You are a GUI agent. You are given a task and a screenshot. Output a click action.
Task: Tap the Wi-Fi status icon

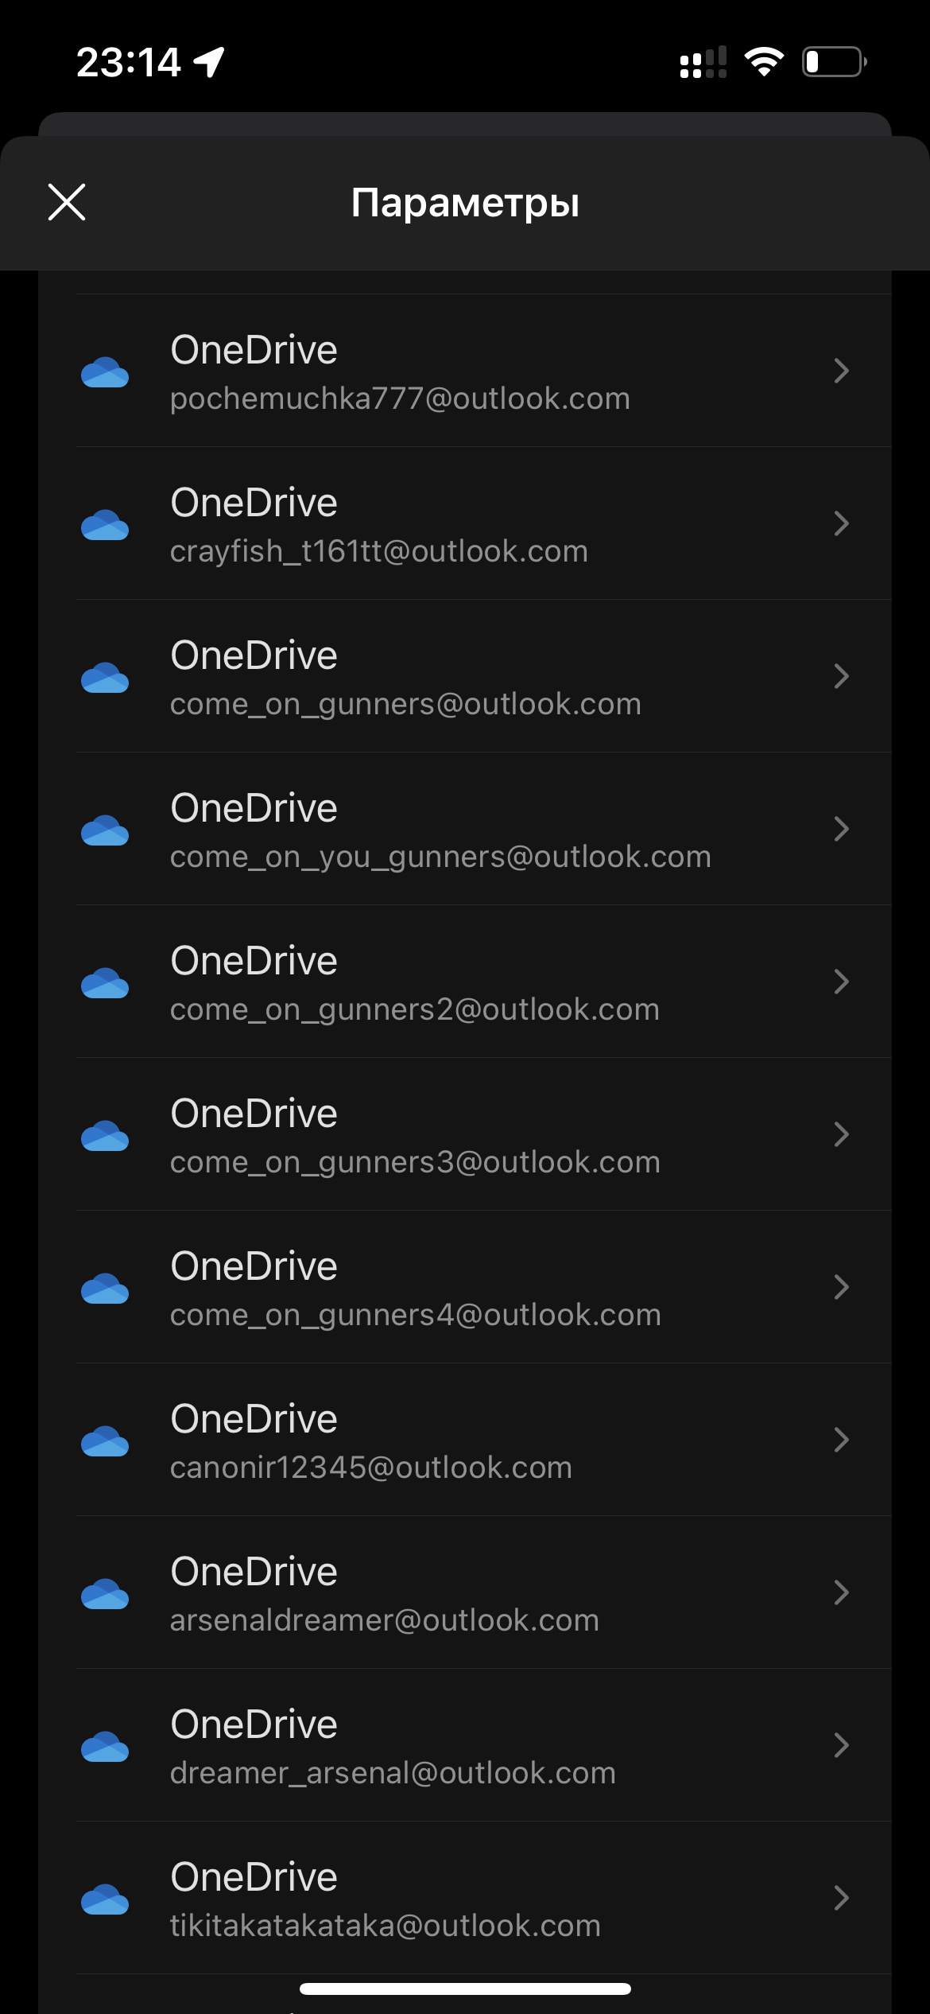coord(764,62)
